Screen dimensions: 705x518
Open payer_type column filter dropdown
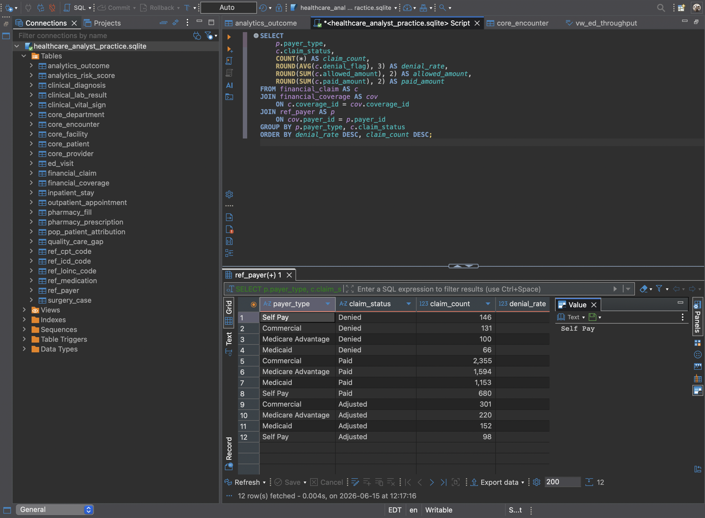(x=328, y=304)
